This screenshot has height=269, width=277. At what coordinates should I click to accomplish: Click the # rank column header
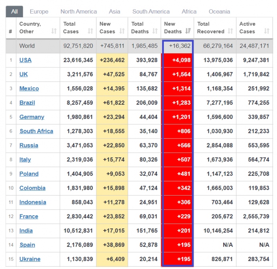pos(10,31)
